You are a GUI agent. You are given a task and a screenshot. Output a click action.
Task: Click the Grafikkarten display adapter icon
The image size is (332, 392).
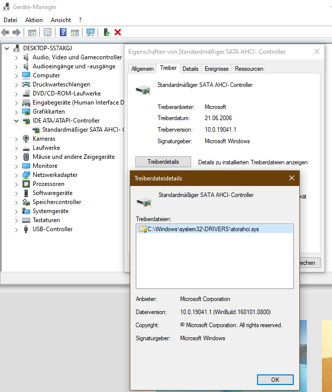click(x=26, y=112)
